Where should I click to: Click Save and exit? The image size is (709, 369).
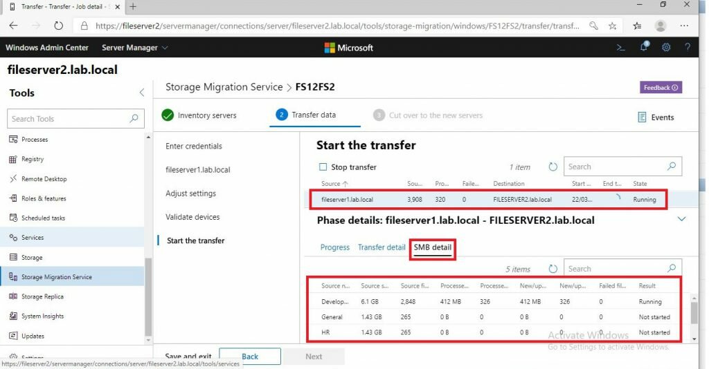188,357
